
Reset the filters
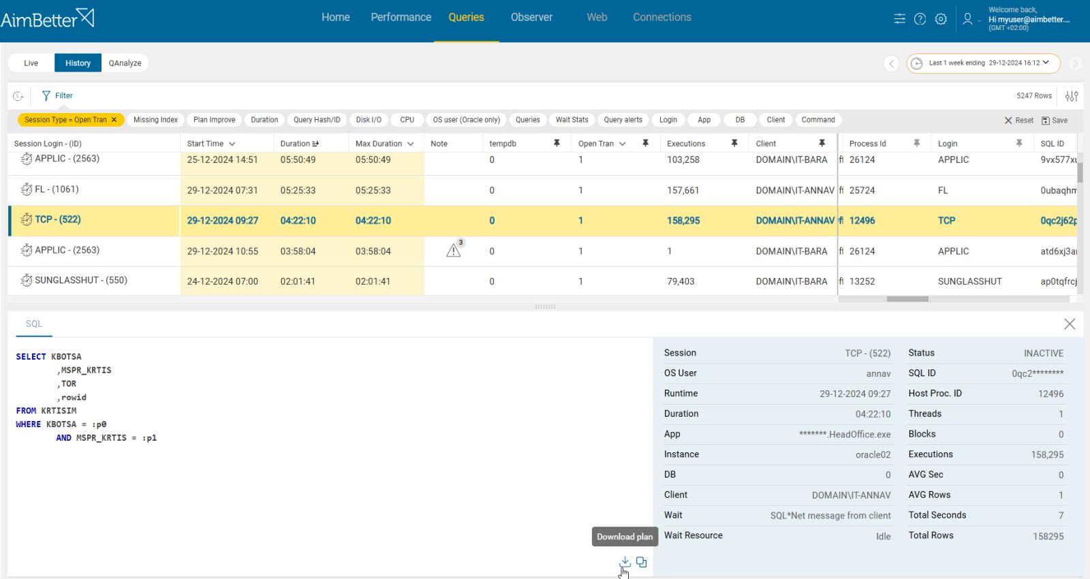1018,121
